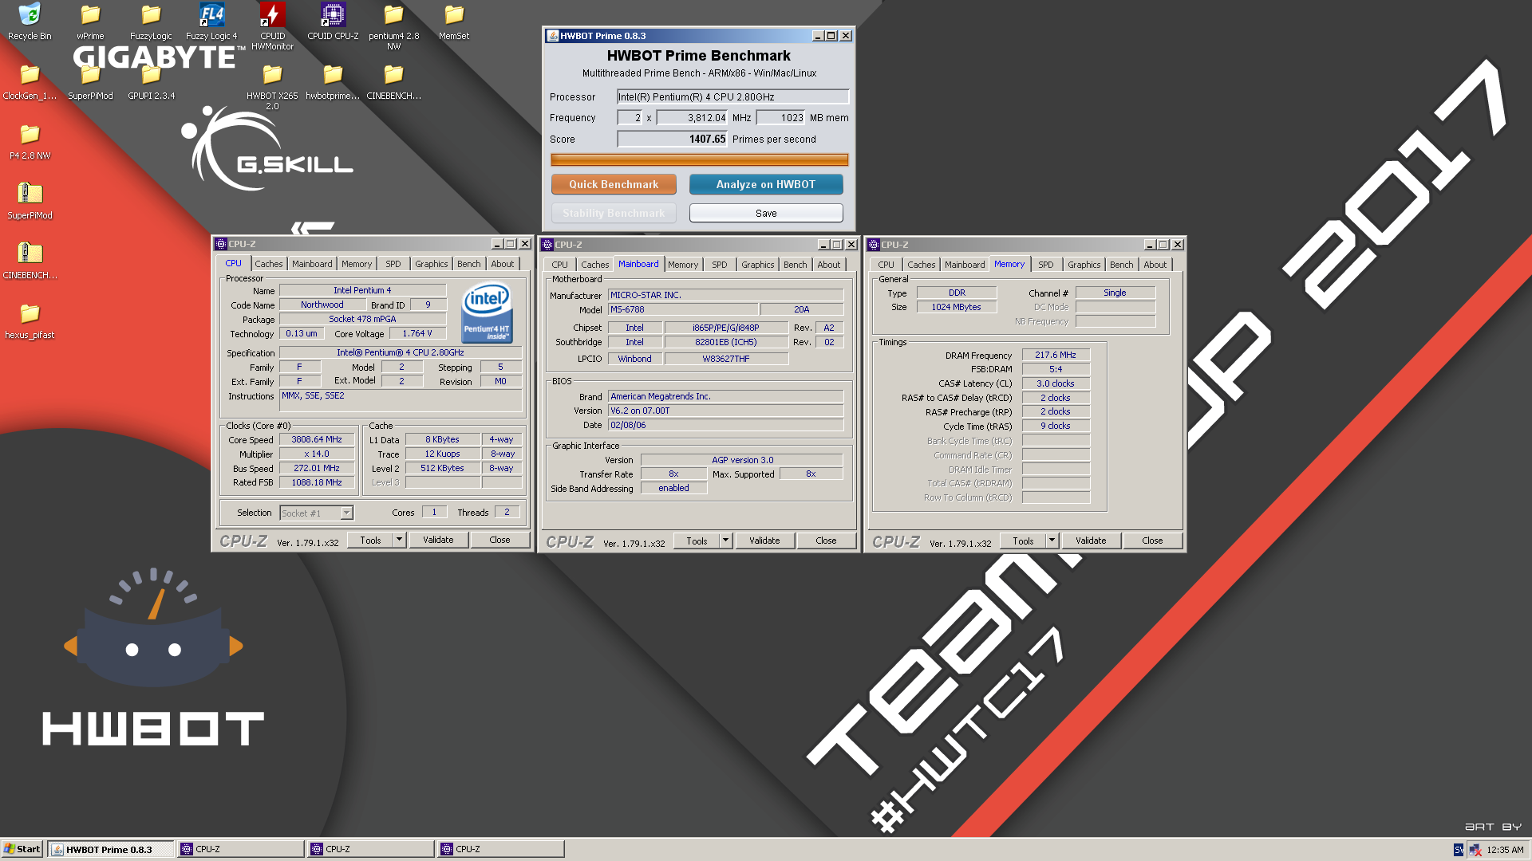Open the FuzzyLogic folder icon

pyautogui.click(x=151, y=22)
